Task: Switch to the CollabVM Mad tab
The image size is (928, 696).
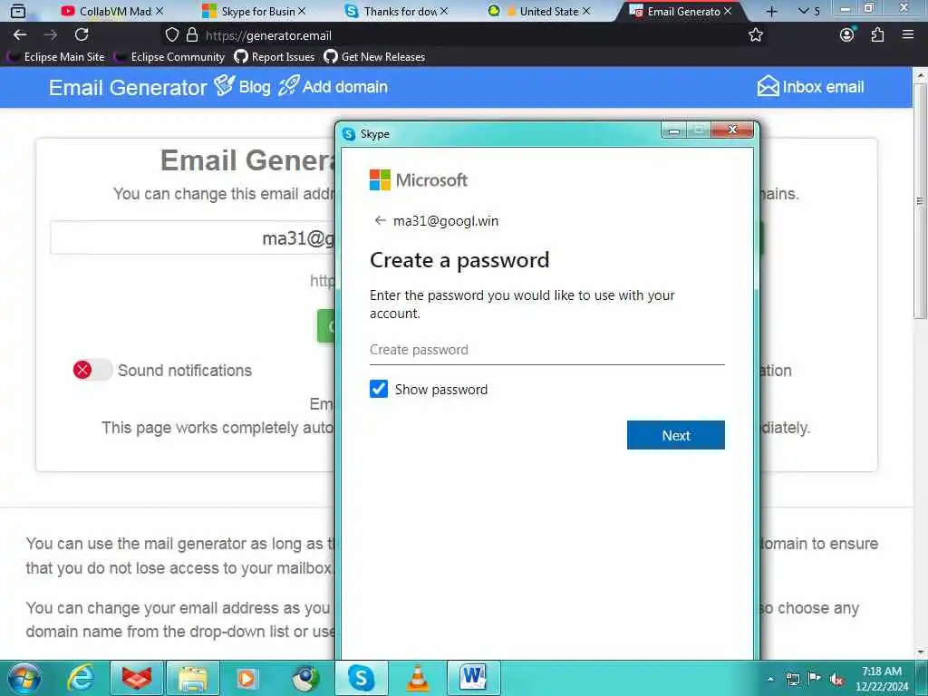Action: coord(112,11)
